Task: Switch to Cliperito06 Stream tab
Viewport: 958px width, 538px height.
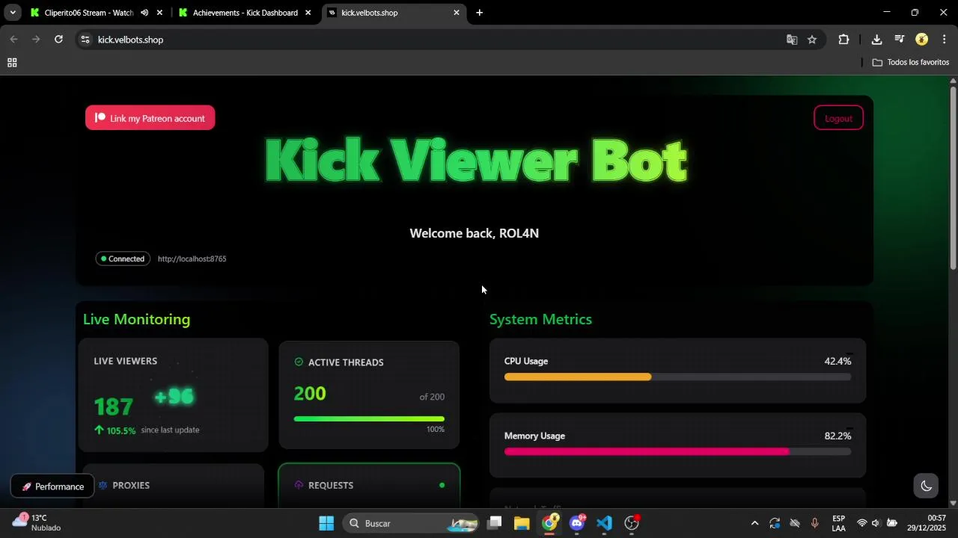Action: coord(88,13)
